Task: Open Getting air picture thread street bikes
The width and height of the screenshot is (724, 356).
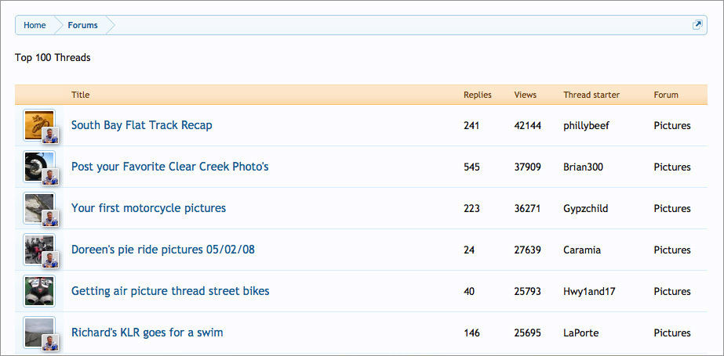Action: [x=170, y=291]
